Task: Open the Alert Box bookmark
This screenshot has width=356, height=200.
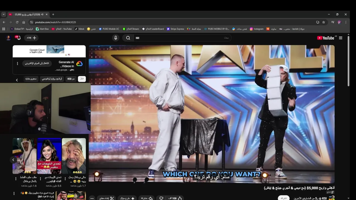Action: coord(42,29)
